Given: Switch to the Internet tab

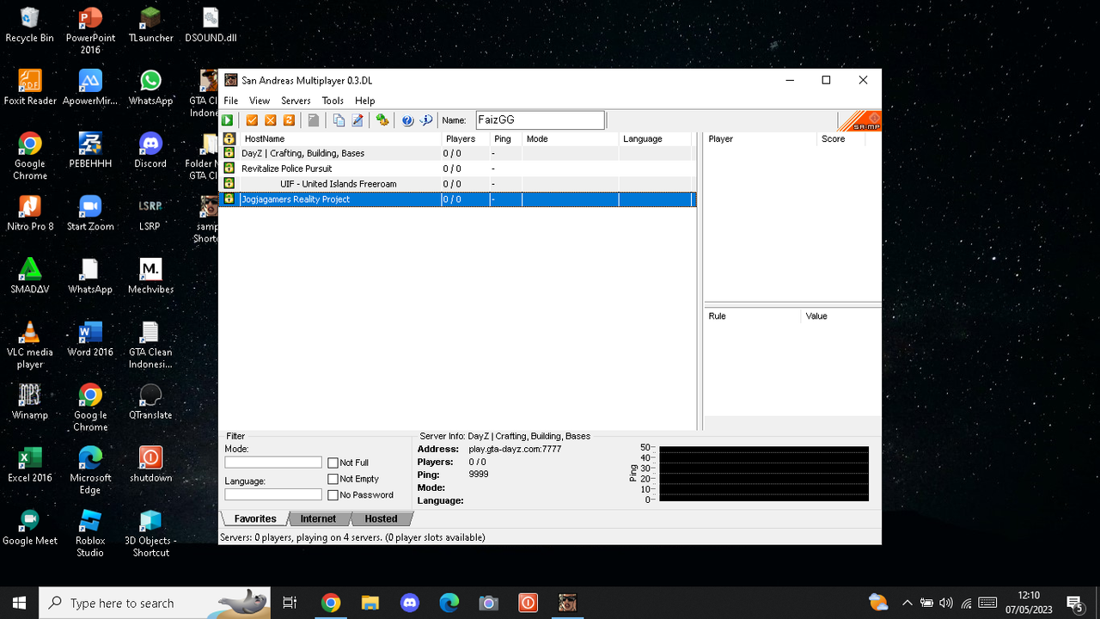Looking at the screenshot, I should point(318,518).
